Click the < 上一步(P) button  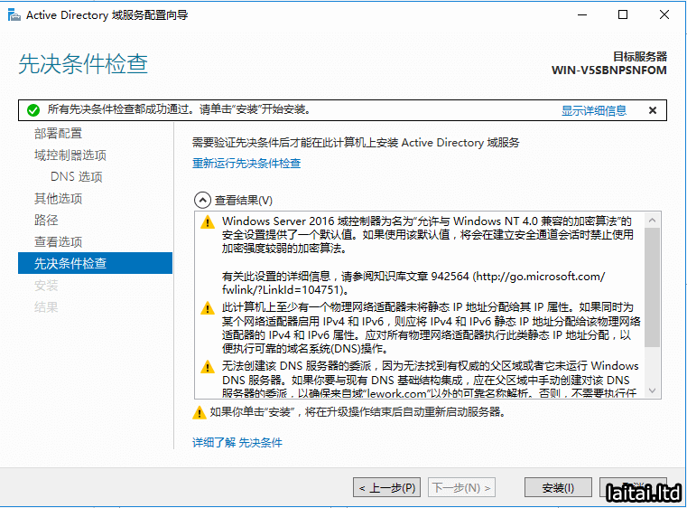387,488
